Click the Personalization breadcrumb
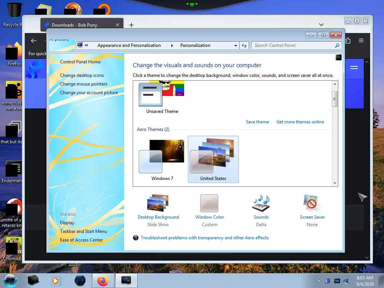The width and height of the screenshot is (384, 288). click(x=195, y=45)
